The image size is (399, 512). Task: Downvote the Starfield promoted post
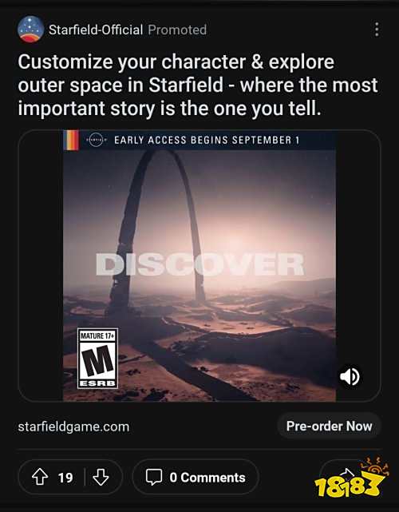click(x=101, y=477)
